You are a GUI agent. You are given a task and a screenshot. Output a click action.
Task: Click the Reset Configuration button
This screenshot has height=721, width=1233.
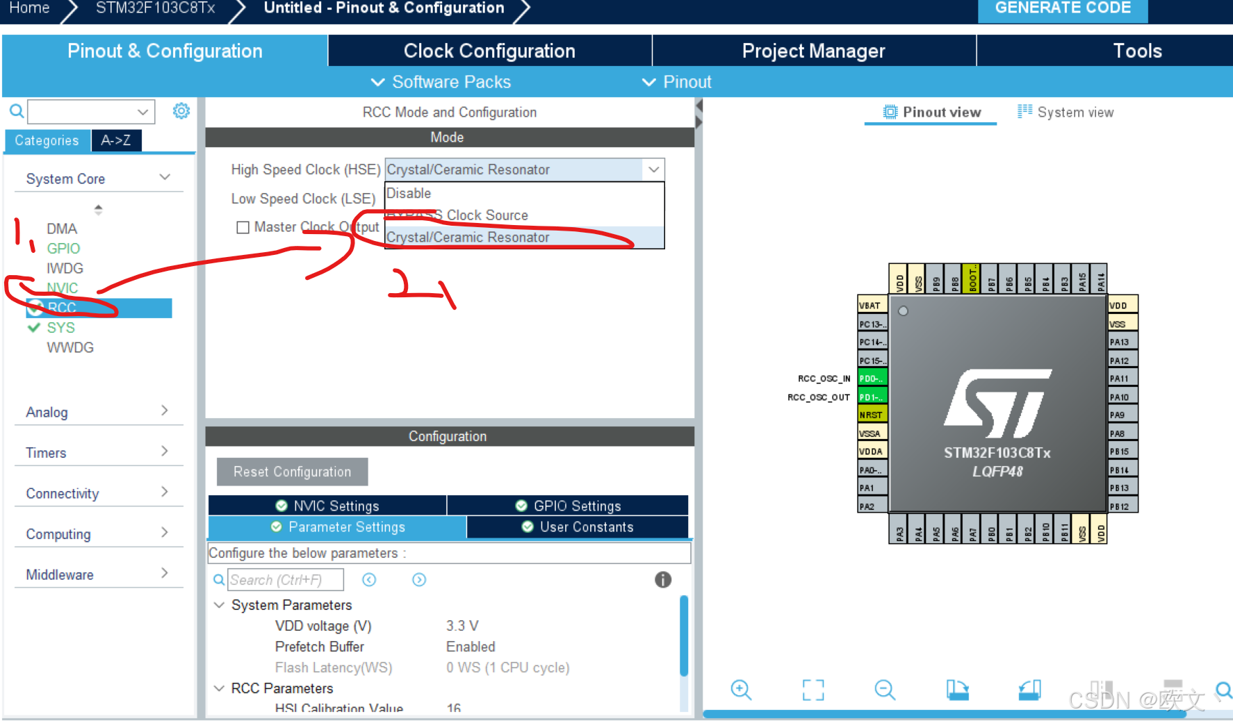(x=292, y=472)
